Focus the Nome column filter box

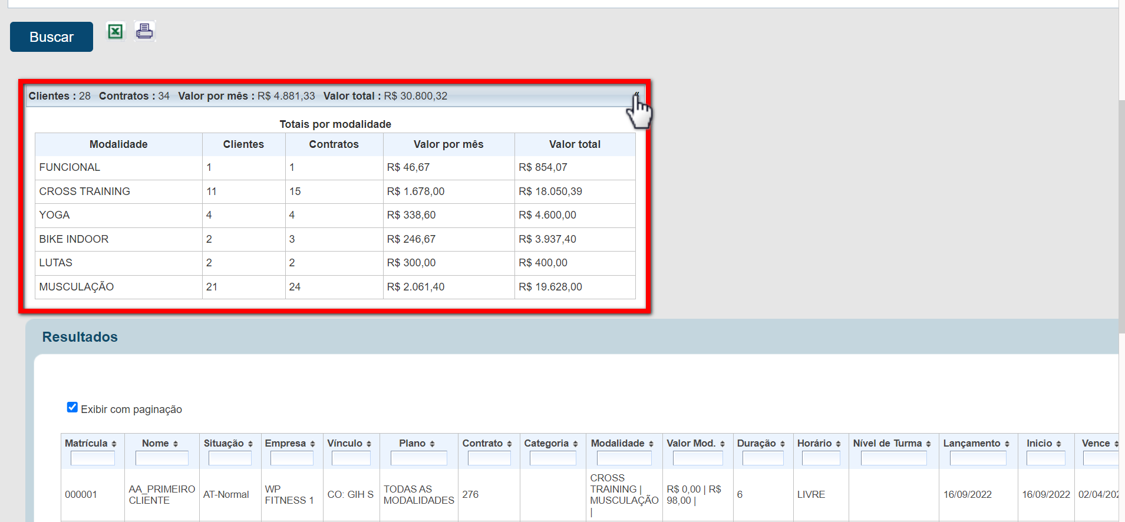(x=161, y=458)
